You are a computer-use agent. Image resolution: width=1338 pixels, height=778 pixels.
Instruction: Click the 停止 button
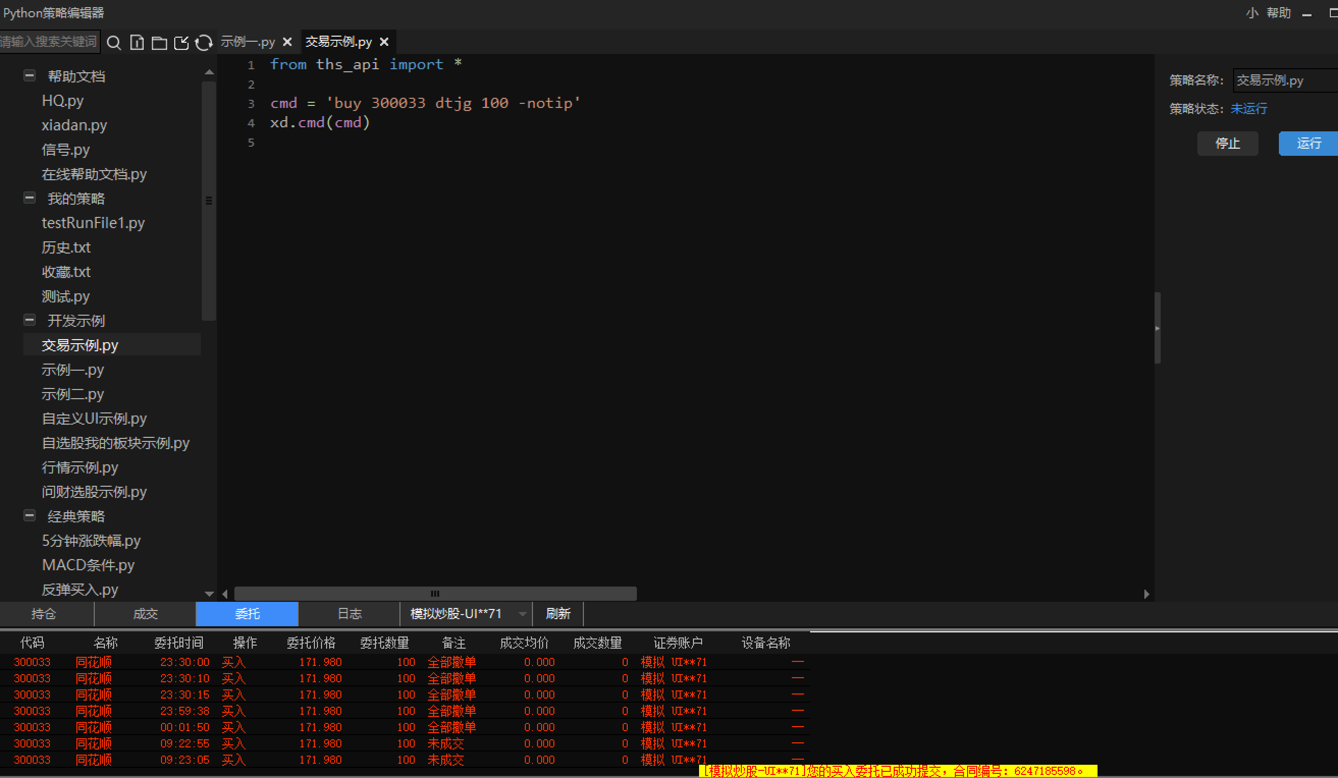(1227, 143)
